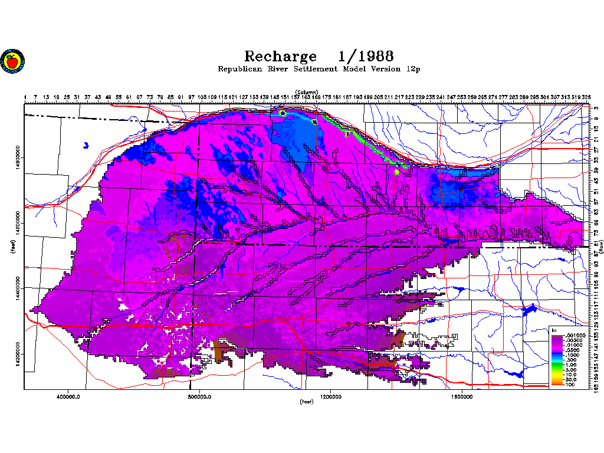Click legend value .01000
This screenshot has height=453, width=604.
(573, 345)
